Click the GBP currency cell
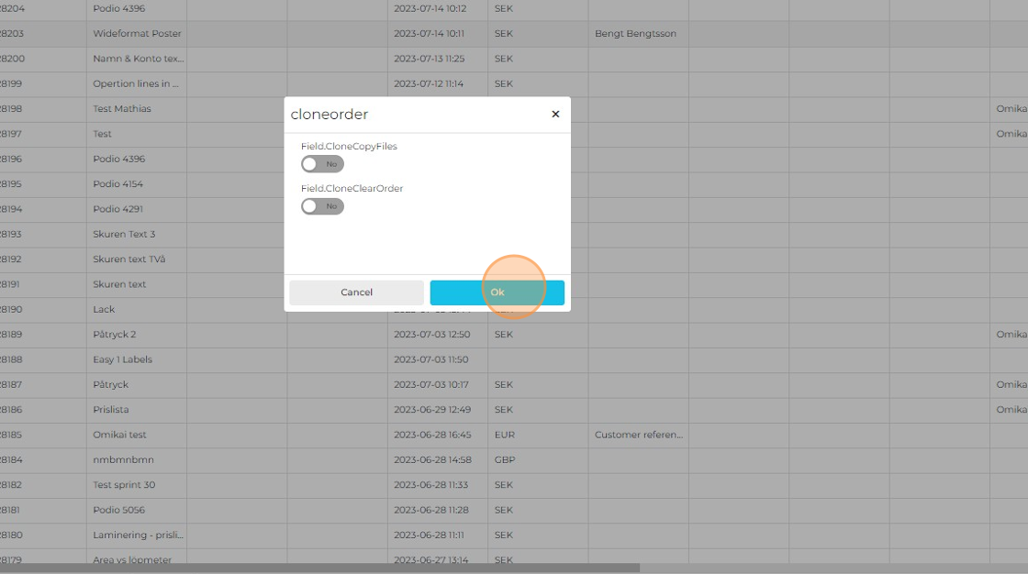Viewport: 1028px width, 574px height. 504,460
